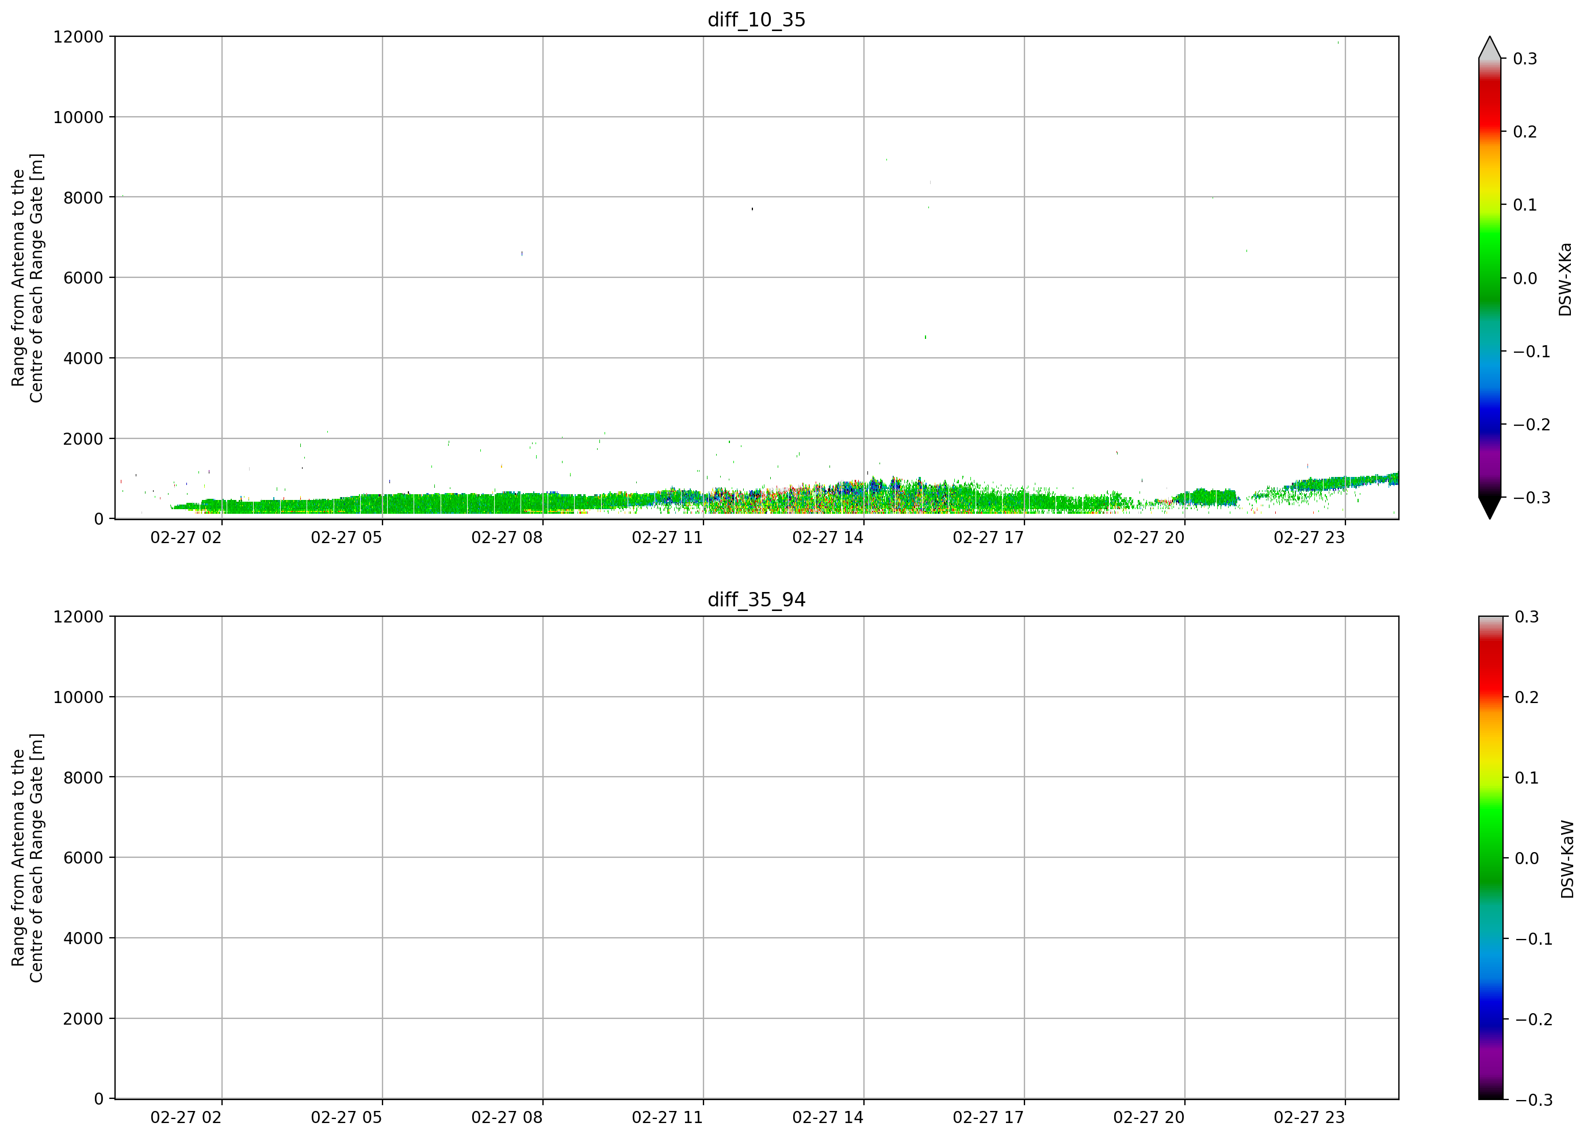The height and width of the screenshot is (1138, 1587).
Task: Click the diff_10_35 plot title
Action: 756,20
